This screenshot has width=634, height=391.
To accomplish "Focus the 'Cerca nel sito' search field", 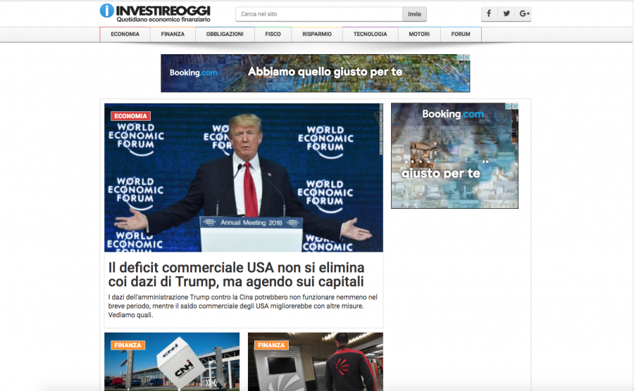I will click(318, 14).
